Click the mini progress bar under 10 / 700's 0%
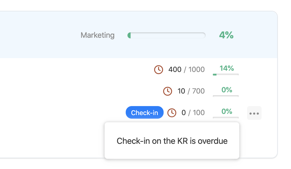The height and width of the screenshot is (169, 291). click(x=225, y=96)
